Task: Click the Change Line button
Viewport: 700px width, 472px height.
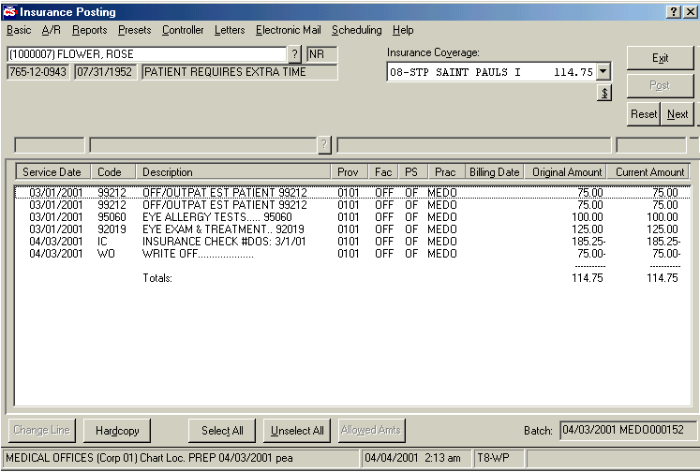Action: [x=42, y=430]
